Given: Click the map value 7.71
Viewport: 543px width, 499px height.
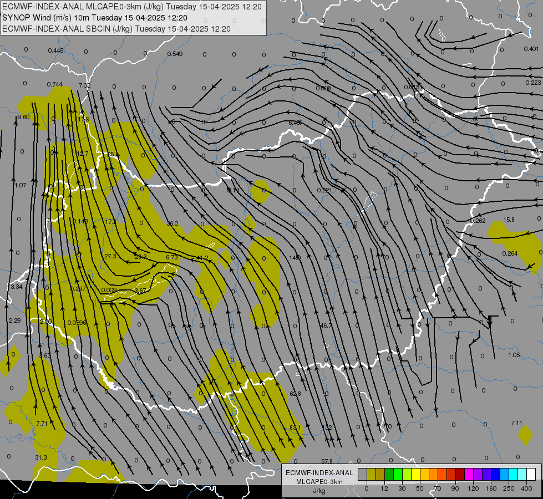Looking at the screenshot, I should click(42, 424).
